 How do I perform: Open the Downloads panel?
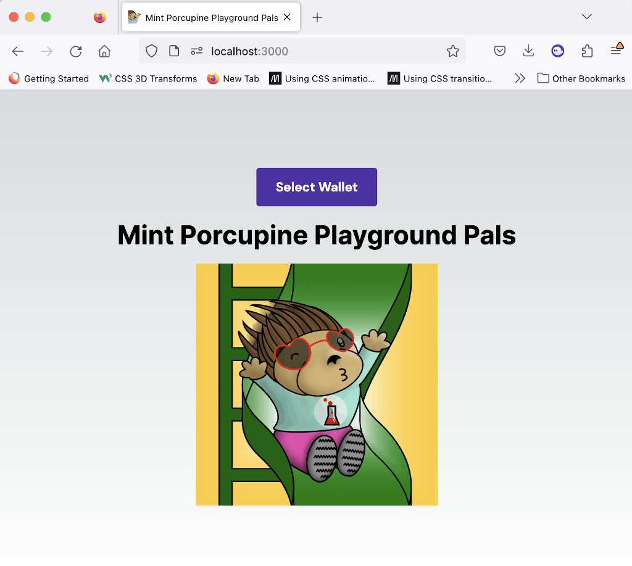(528, 51)
